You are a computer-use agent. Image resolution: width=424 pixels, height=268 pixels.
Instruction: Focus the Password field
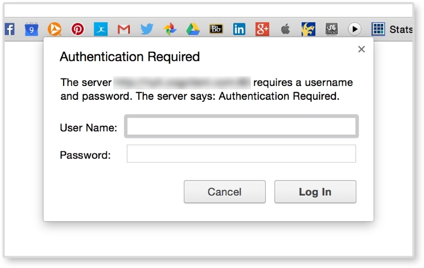pyautogui.click(x=241, y=154)
